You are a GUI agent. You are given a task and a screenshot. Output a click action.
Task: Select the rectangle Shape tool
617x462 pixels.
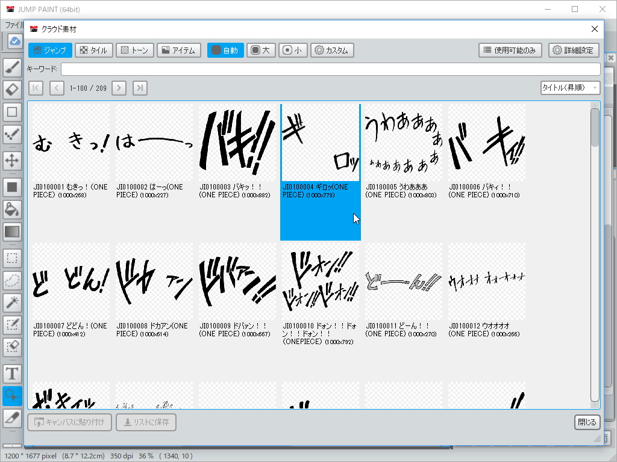click(x=12, y=112)
